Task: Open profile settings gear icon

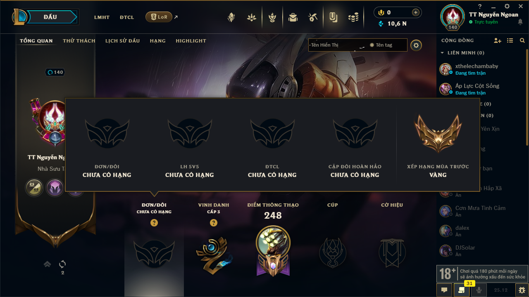Action: 416,45
